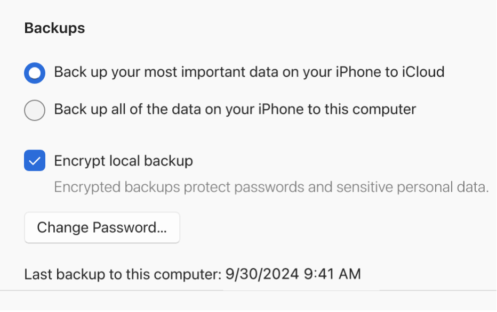
Task: Click the Change Password button
Action: coord(102,228)
